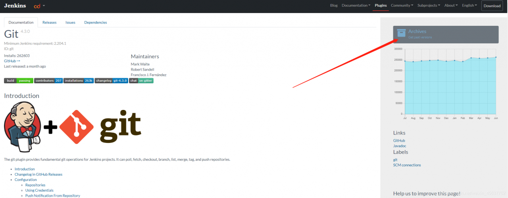Click the CD Foundation logo icon
This screenshot has height=198, width=508.
(x=37, y=6)
